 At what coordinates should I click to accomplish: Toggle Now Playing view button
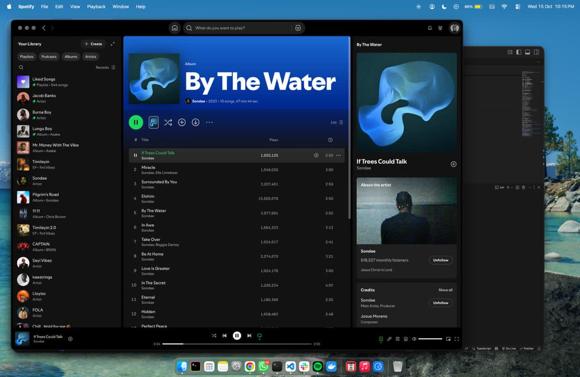point(381,339)
